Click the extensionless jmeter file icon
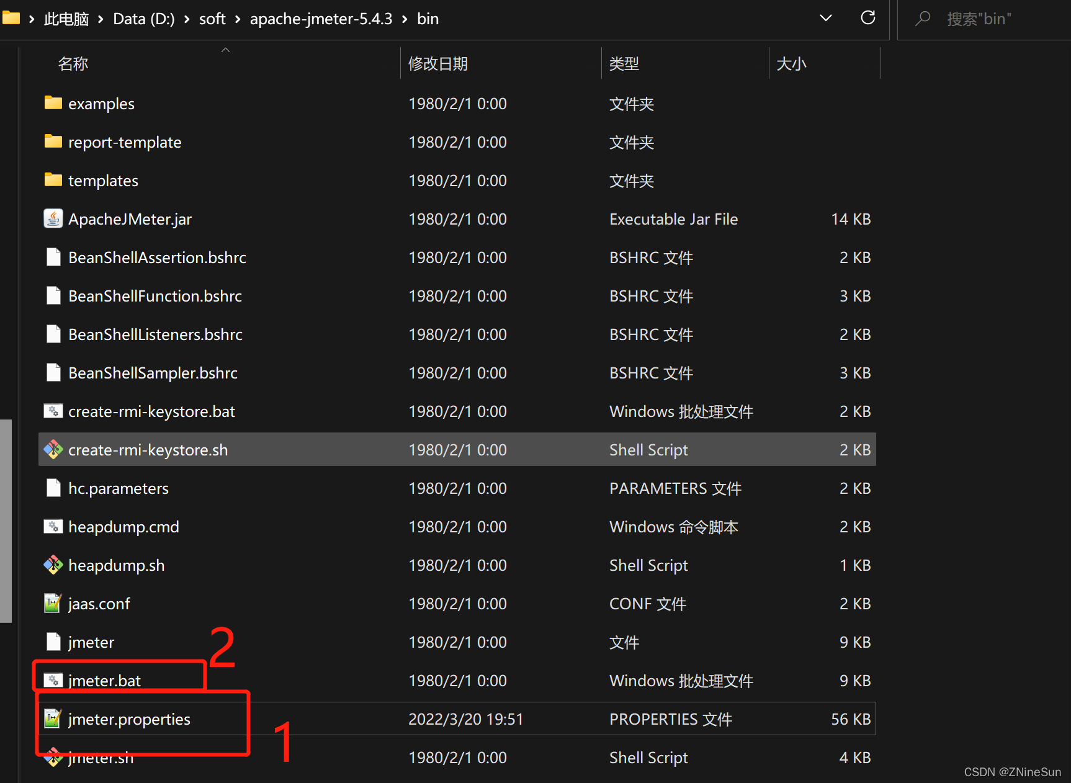Image resolution: width=1071 pixels, height=783 pixels. 53,642
